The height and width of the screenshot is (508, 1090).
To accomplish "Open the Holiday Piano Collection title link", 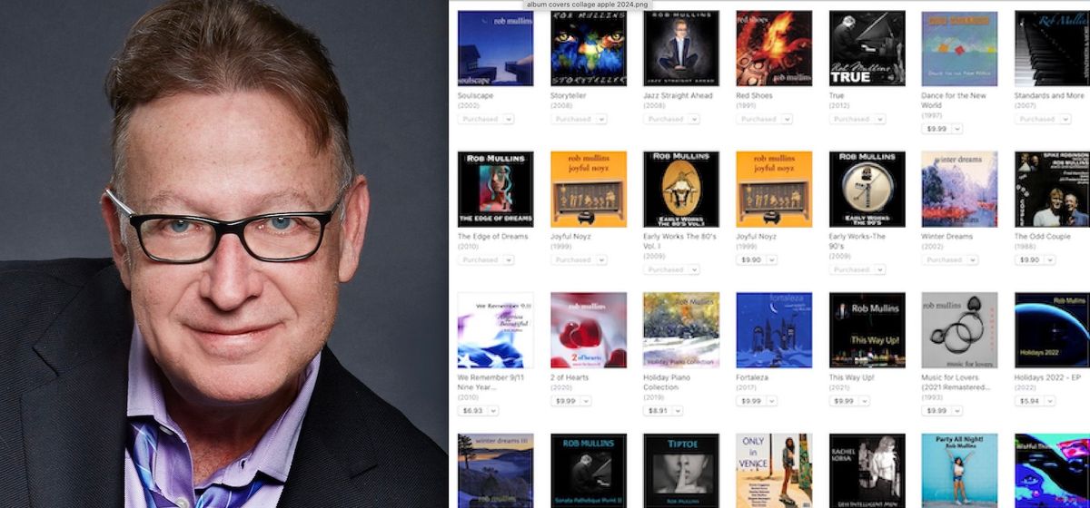I will [669, 383].
